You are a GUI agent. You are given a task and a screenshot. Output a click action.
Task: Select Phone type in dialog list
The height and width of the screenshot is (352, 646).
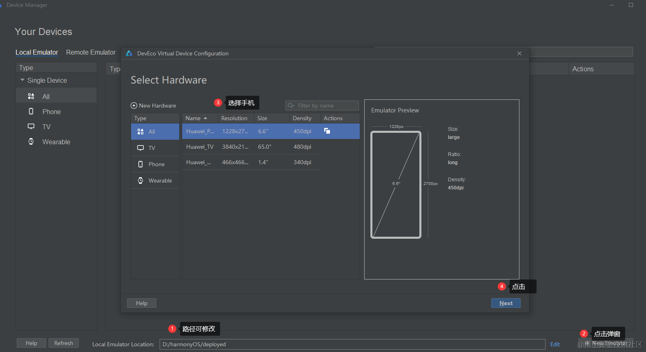155,164
